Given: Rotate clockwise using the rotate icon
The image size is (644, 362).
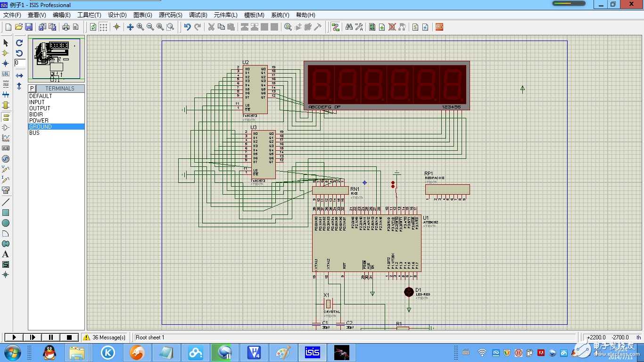Looking at the screenshot, I should (x=19, y=43).
